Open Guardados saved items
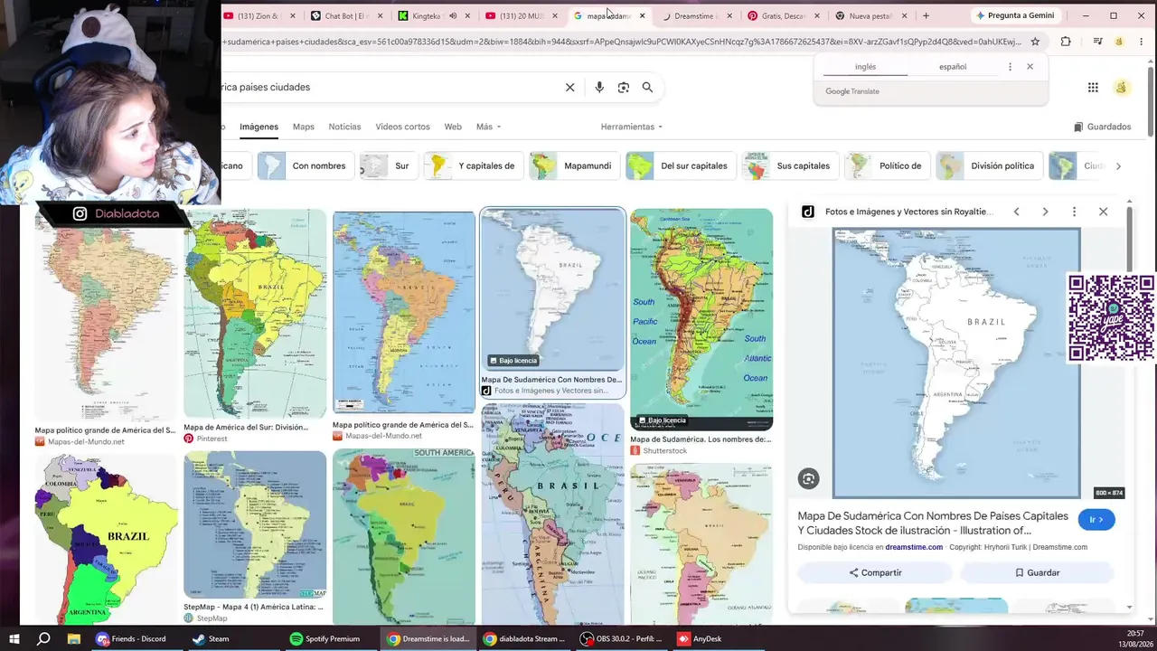The image size is (1157, 651). click(x=1103, y=127)
